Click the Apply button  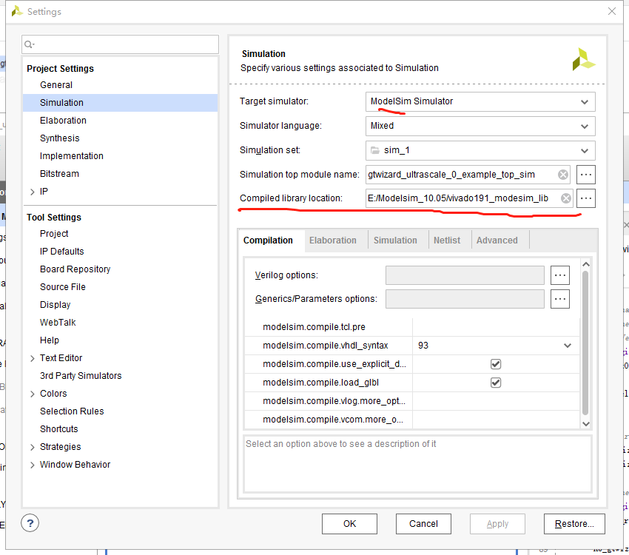(497, 524)
